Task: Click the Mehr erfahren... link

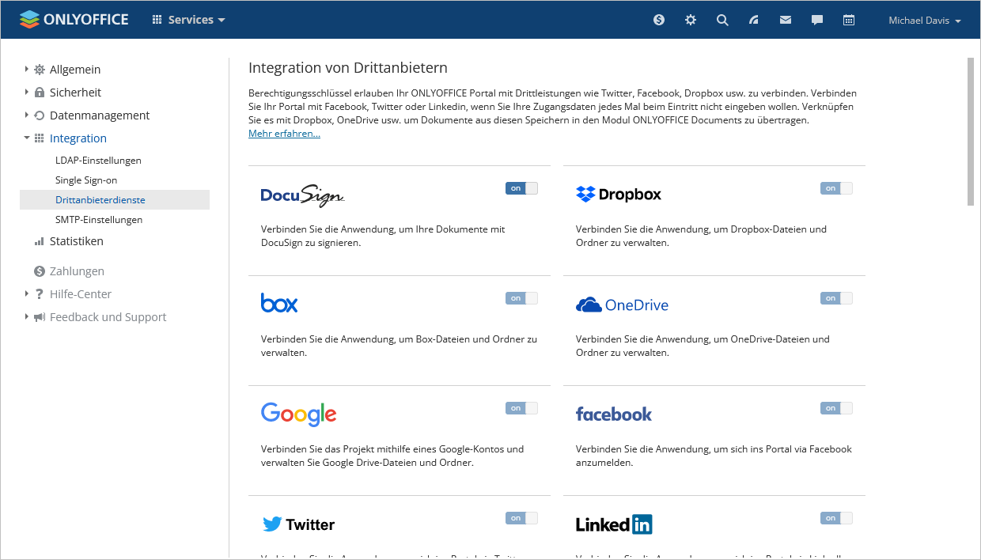Action: click(x=284, y=134)
